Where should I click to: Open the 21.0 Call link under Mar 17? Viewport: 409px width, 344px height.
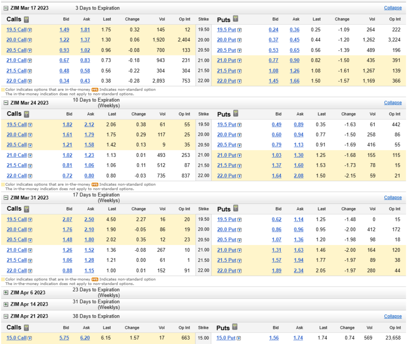16,60
